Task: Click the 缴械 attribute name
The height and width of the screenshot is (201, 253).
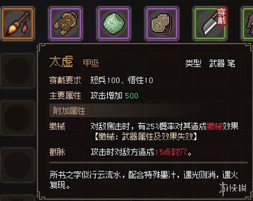Action: 57,126
